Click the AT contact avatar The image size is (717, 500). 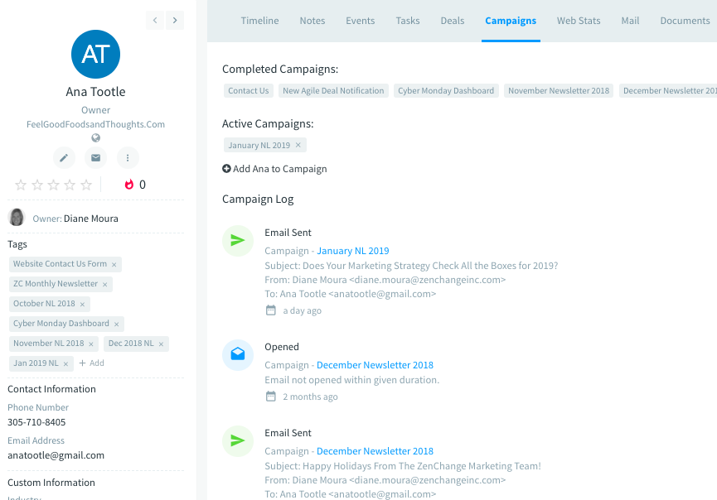coord(95,55)
